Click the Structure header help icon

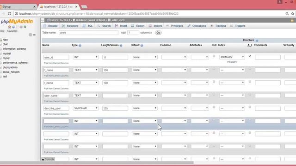(x=257, y=41)
